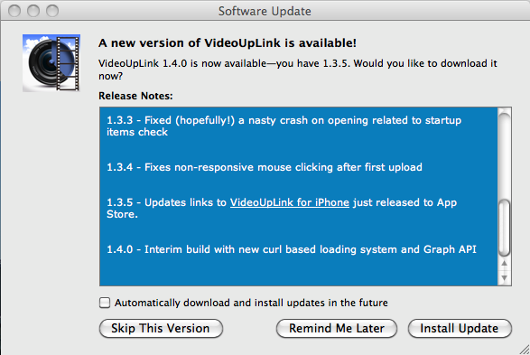Click the scroll down arrow in release notes
This screenshot has height=355, width=530.
point(505,278)
